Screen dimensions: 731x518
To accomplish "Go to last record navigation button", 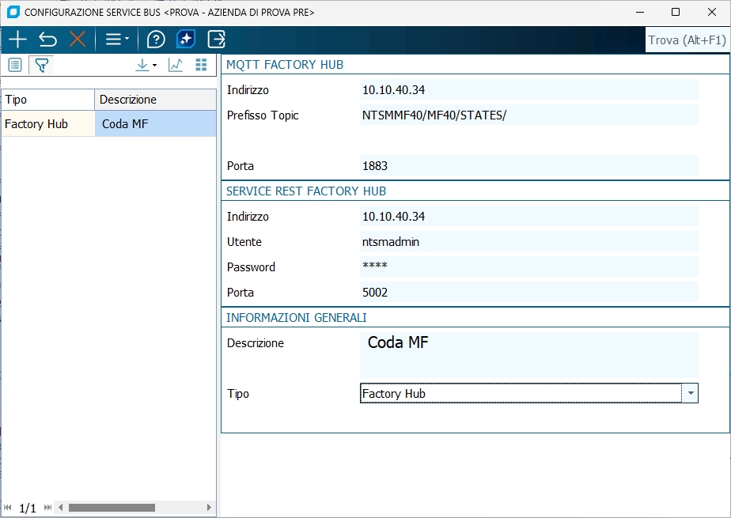I will coord(47,507).
